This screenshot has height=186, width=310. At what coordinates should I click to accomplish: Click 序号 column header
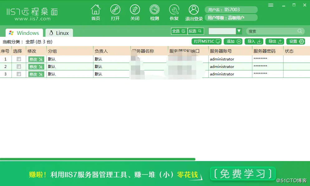point(5,51)
